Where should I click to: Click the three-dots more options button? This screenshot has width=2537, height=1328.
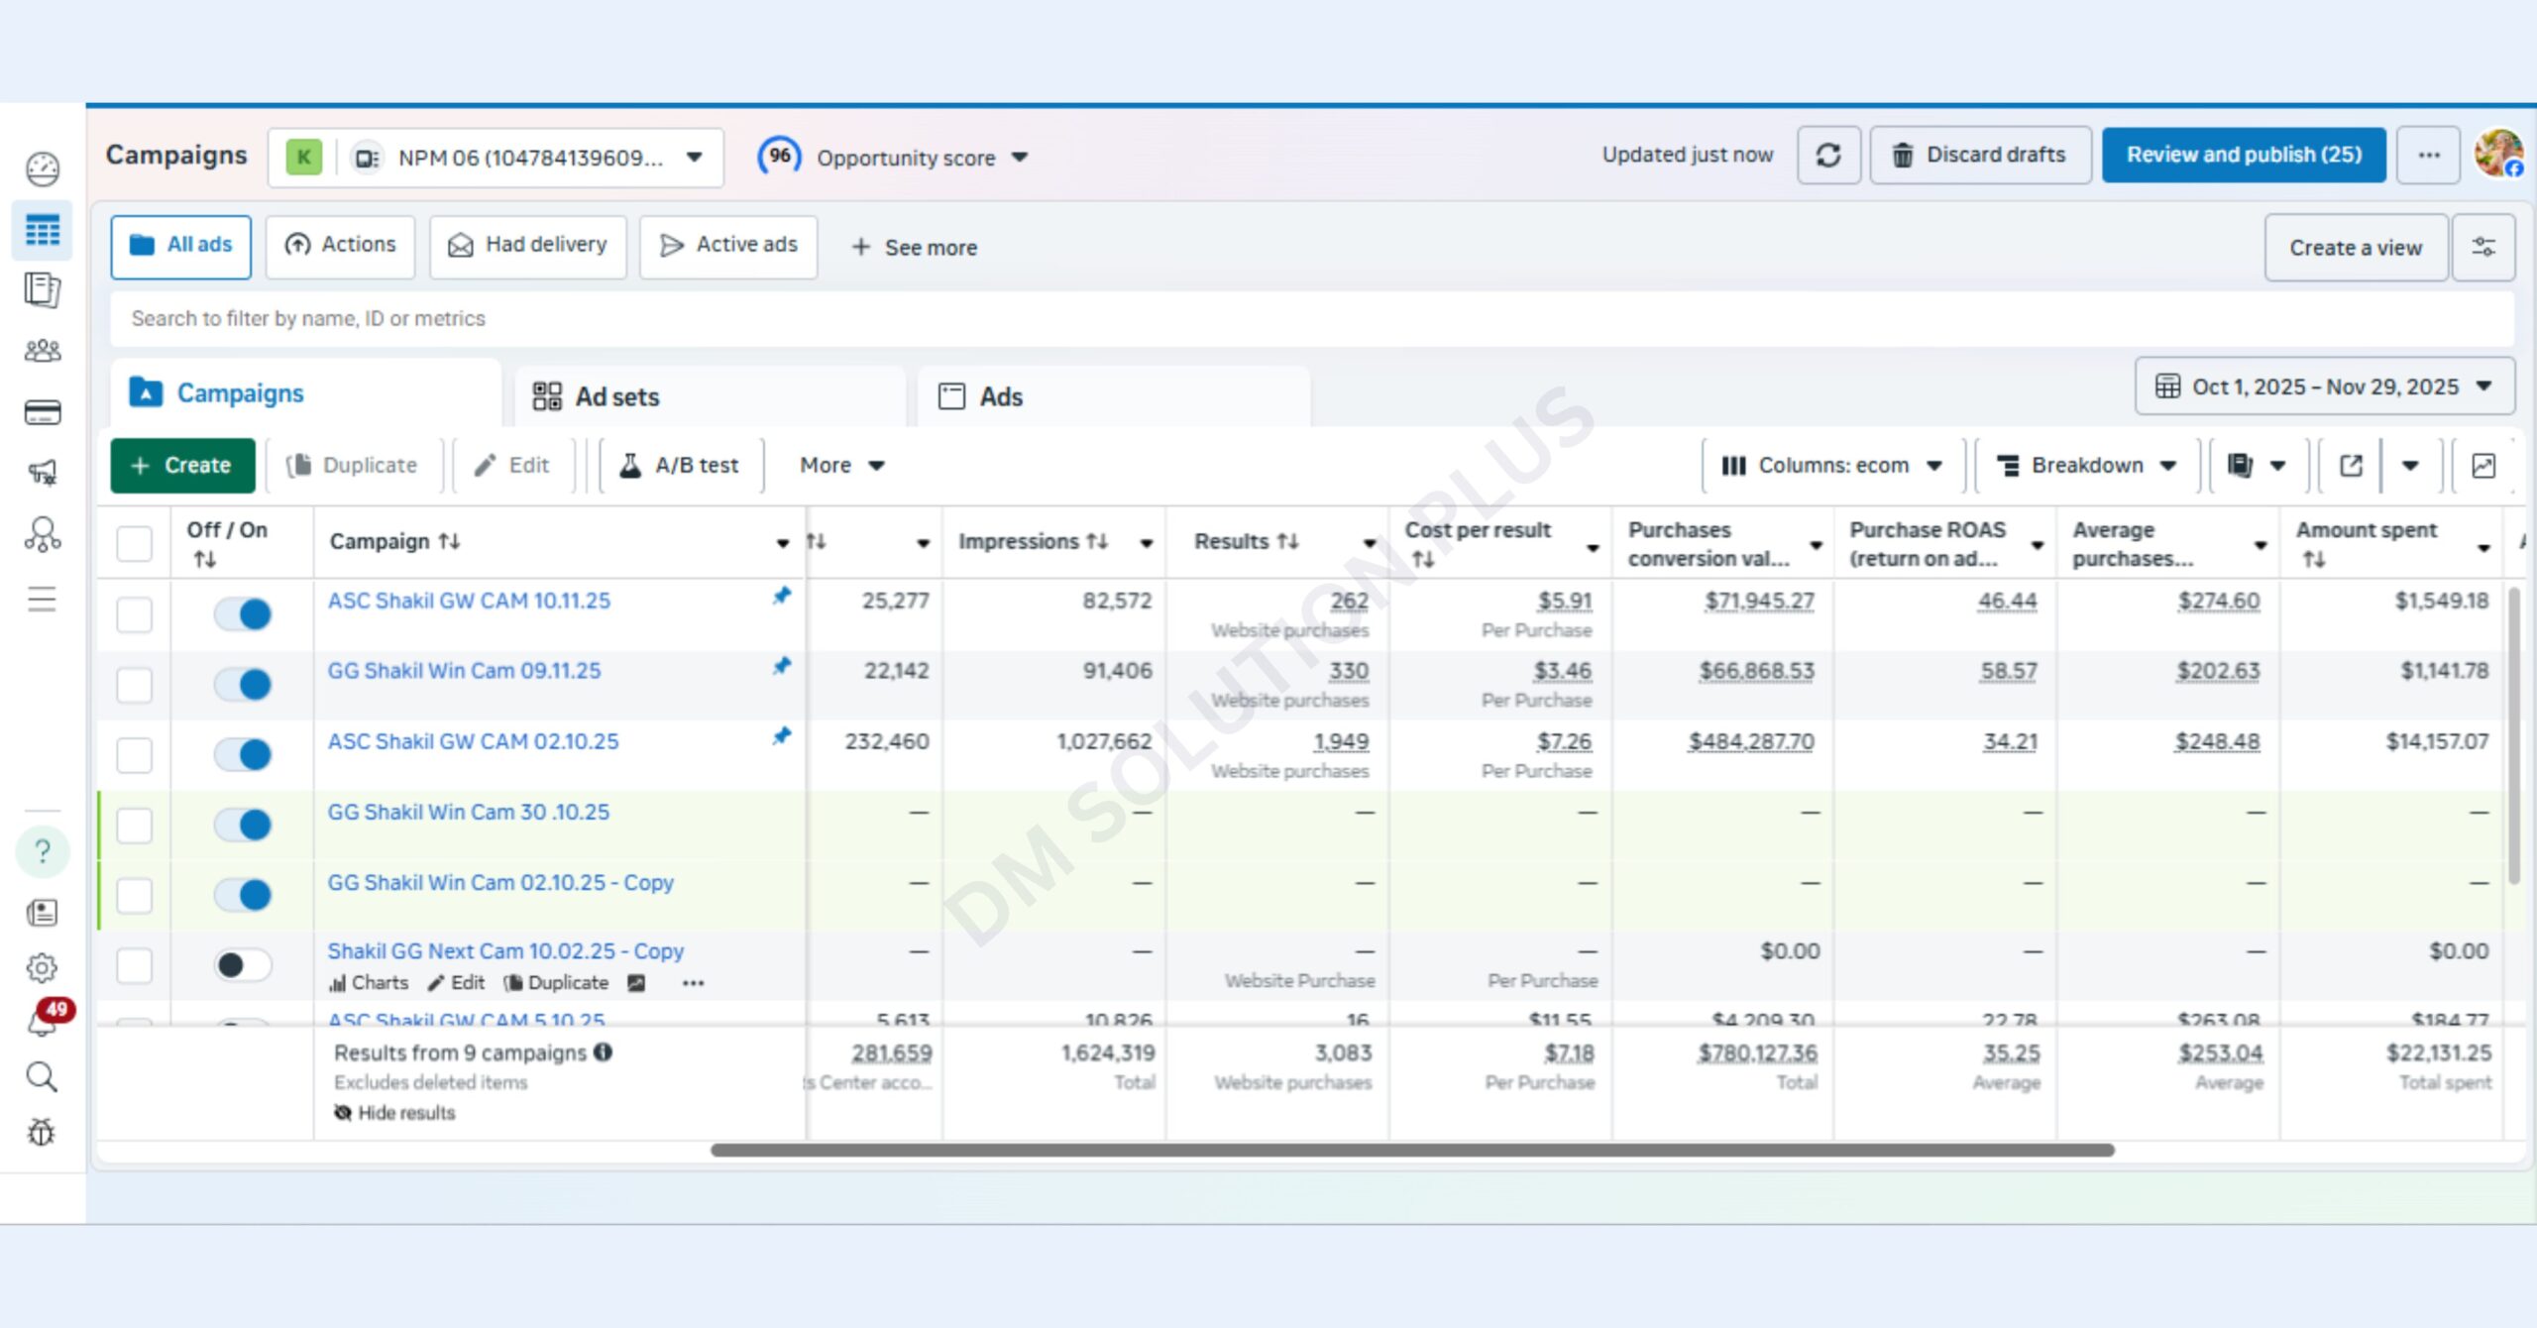(x=2428, y=156)
